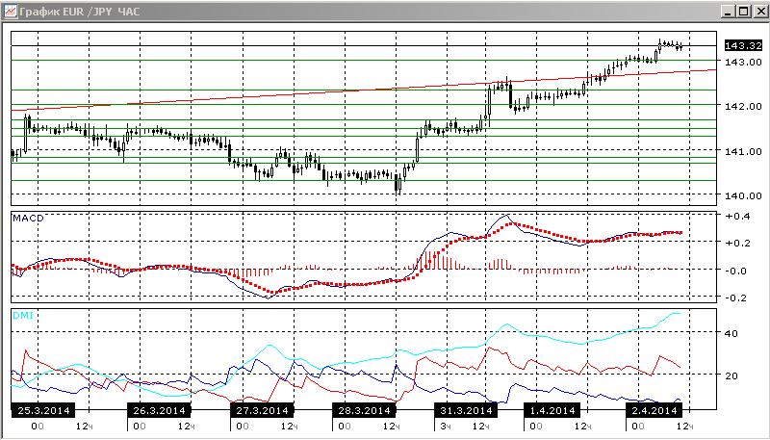The height and width of the screenshot is (440, 770).
Task: Click the 140.00 price axis label
Action: point(743,195)
